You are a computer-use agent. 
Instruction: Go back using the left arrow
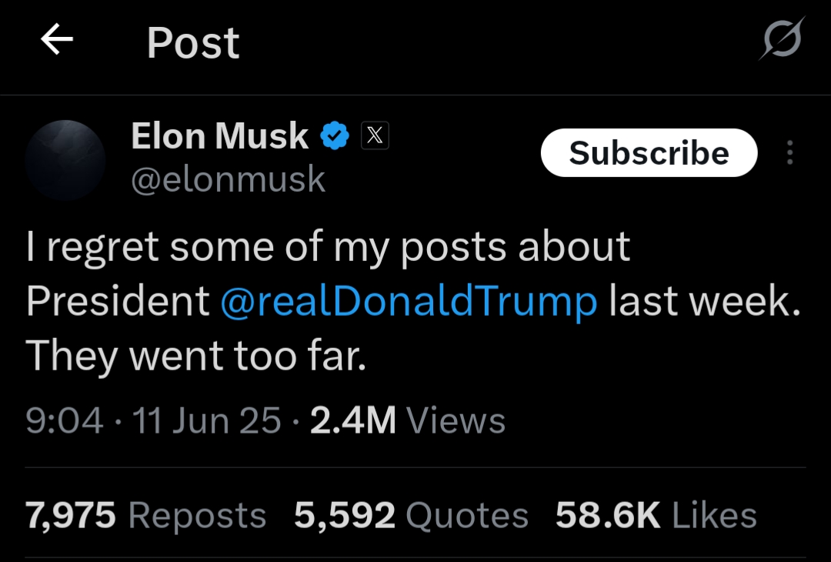(56, 40)
